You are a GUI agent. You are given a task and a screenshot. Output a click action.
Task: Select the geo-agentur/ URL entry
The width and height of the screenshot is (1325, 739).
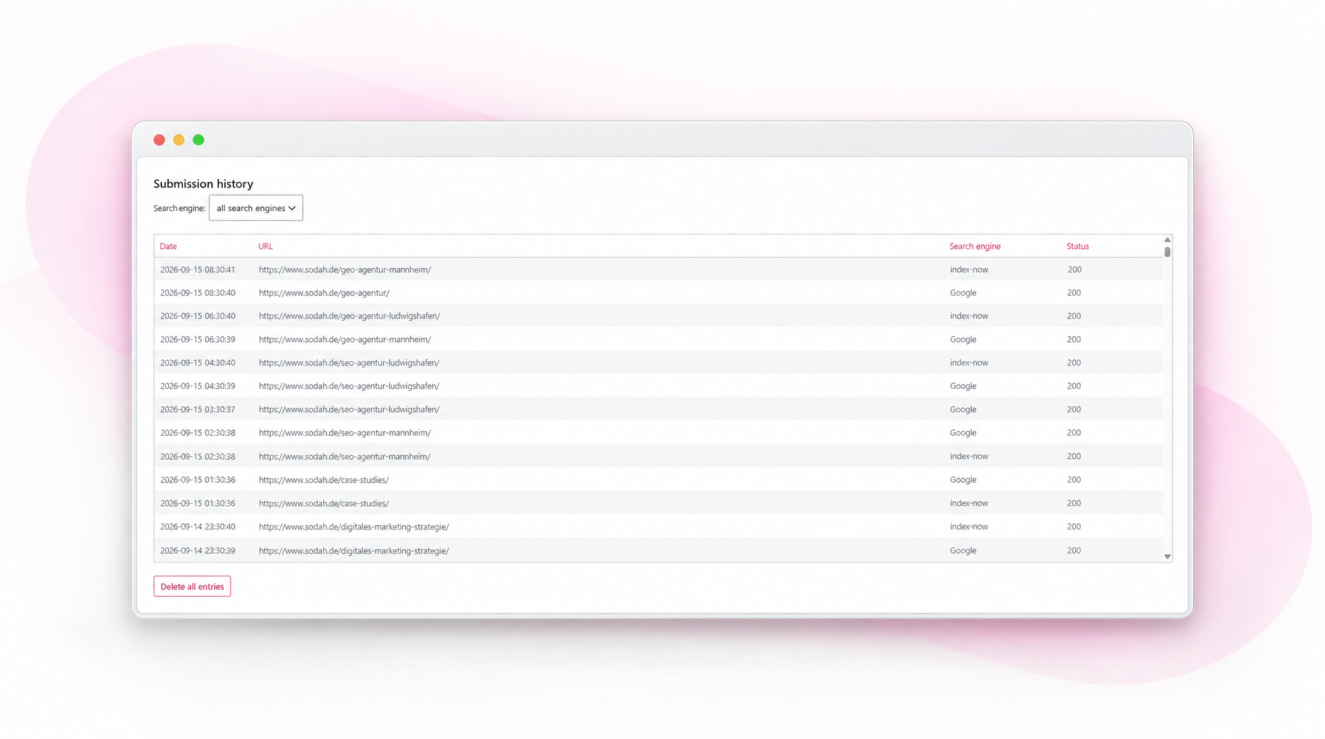[x=324, y=293]
